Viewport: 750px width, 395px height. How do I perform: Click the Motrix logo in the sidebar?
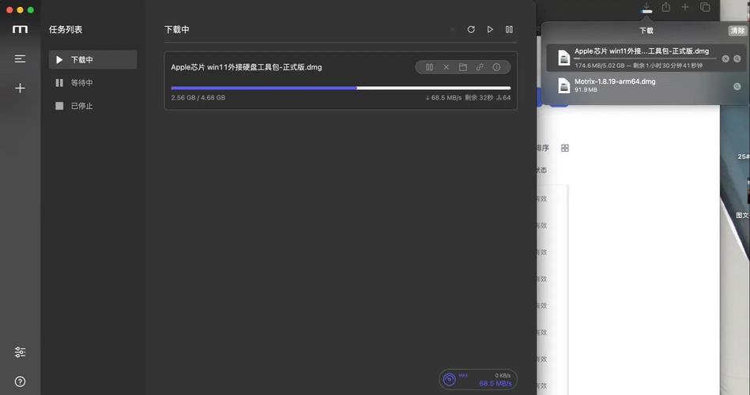click(20, 30)
